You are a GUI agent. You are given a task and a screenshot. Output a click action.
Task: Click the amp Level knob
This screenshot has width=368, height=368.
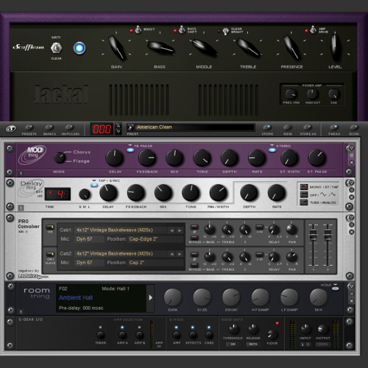point(335,46)
